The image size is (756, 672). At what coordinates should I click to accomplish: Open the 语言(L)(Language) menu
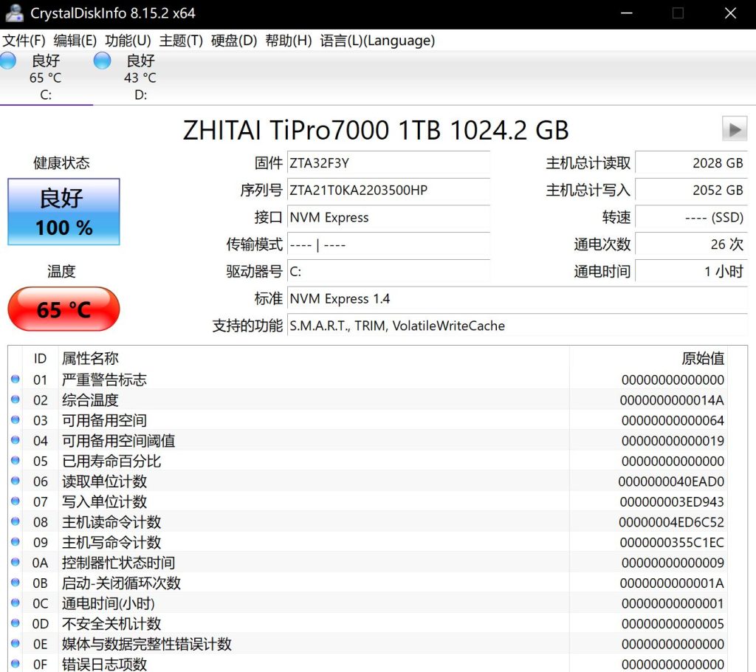(377, 41)
